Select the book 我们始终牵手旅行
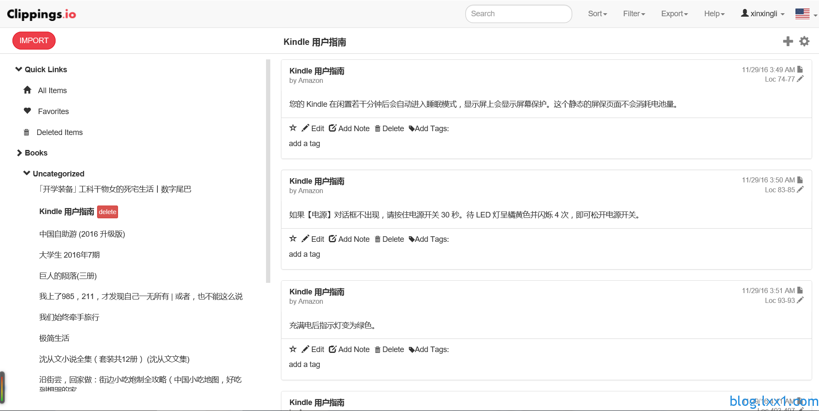819x411 pixels. tap(69, 317)
